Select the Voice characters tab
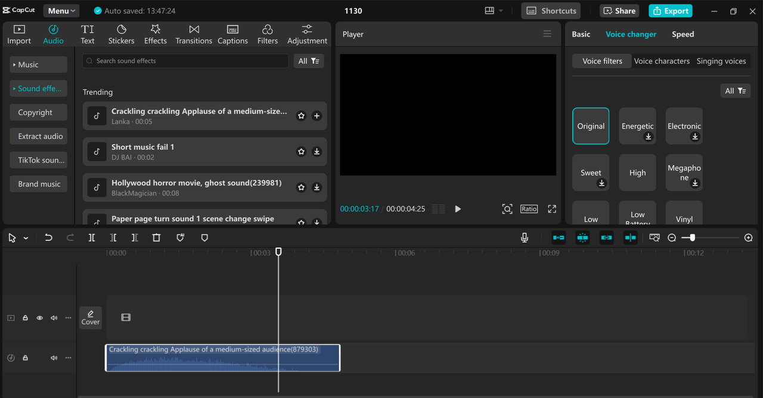 tap(662, 61)
